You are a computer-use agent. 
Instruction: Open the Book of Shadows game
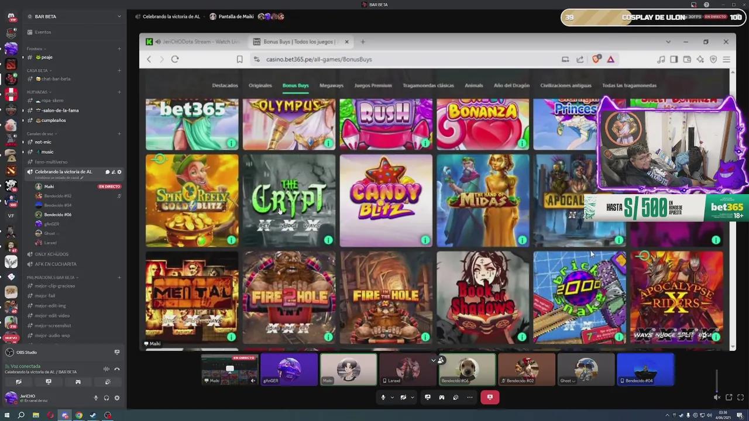tap(483, 297)
